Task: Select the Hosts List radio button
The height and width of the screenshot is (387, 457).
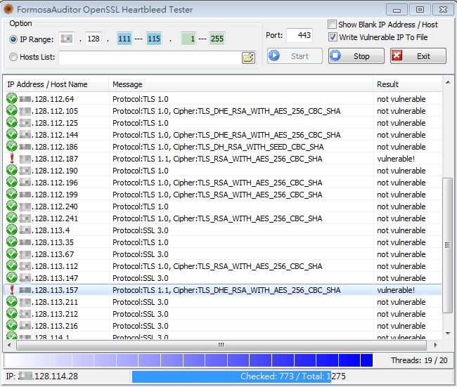Action: click(x=13, y=57)
